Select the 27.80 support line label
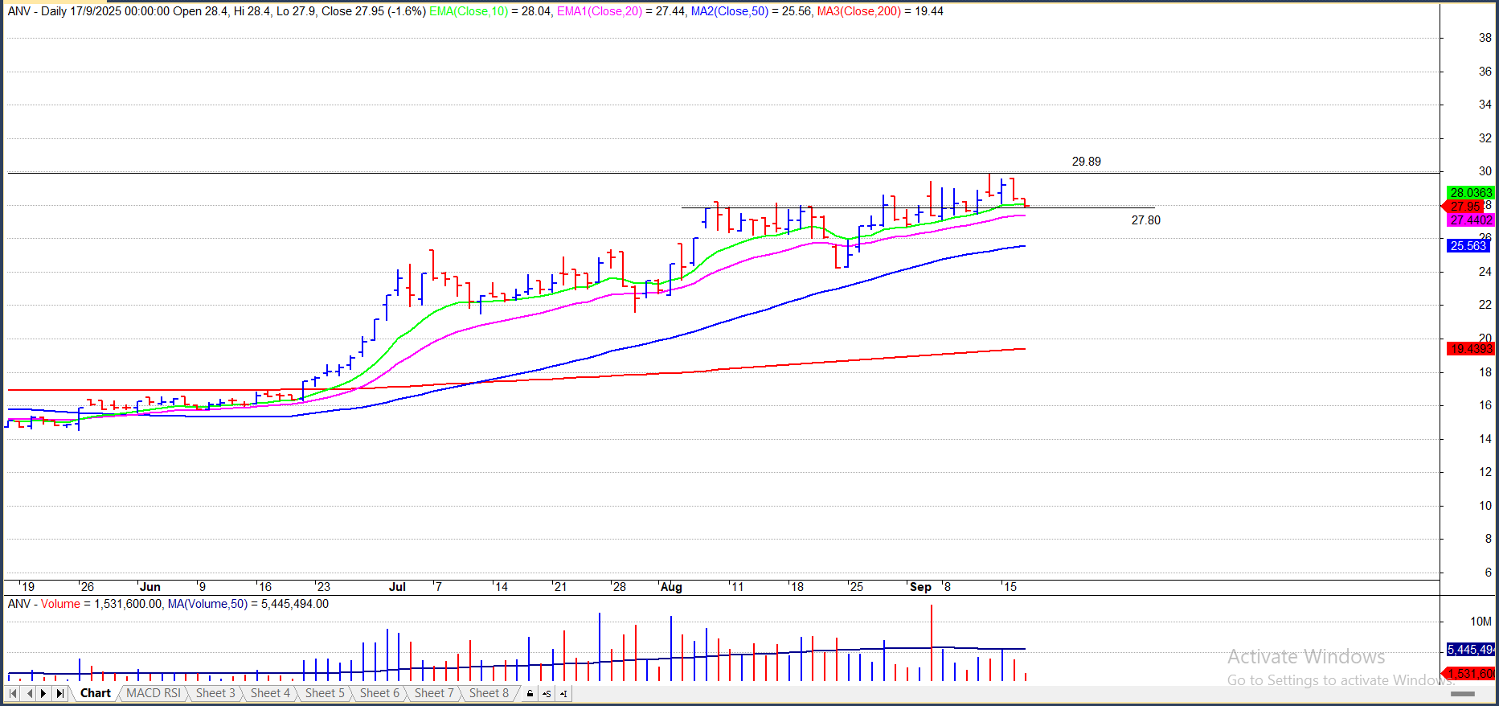This screenshot has height=706, width=1499. click(x=1145, y=220)
